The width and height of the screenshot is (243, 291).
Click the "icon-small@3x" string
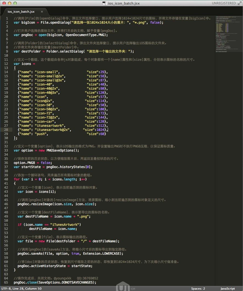pos(49,80)
